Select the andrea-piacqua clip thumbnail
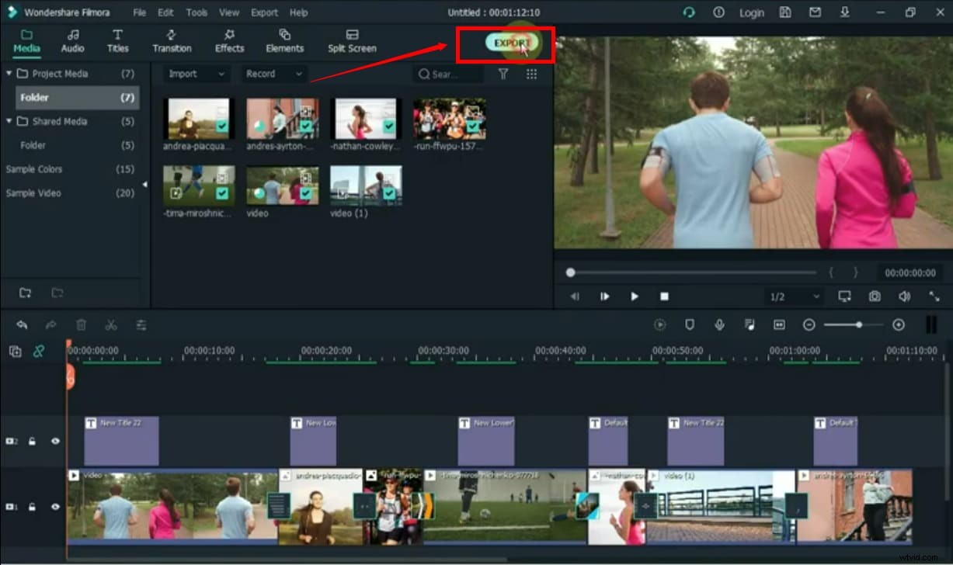 (198, 118)
